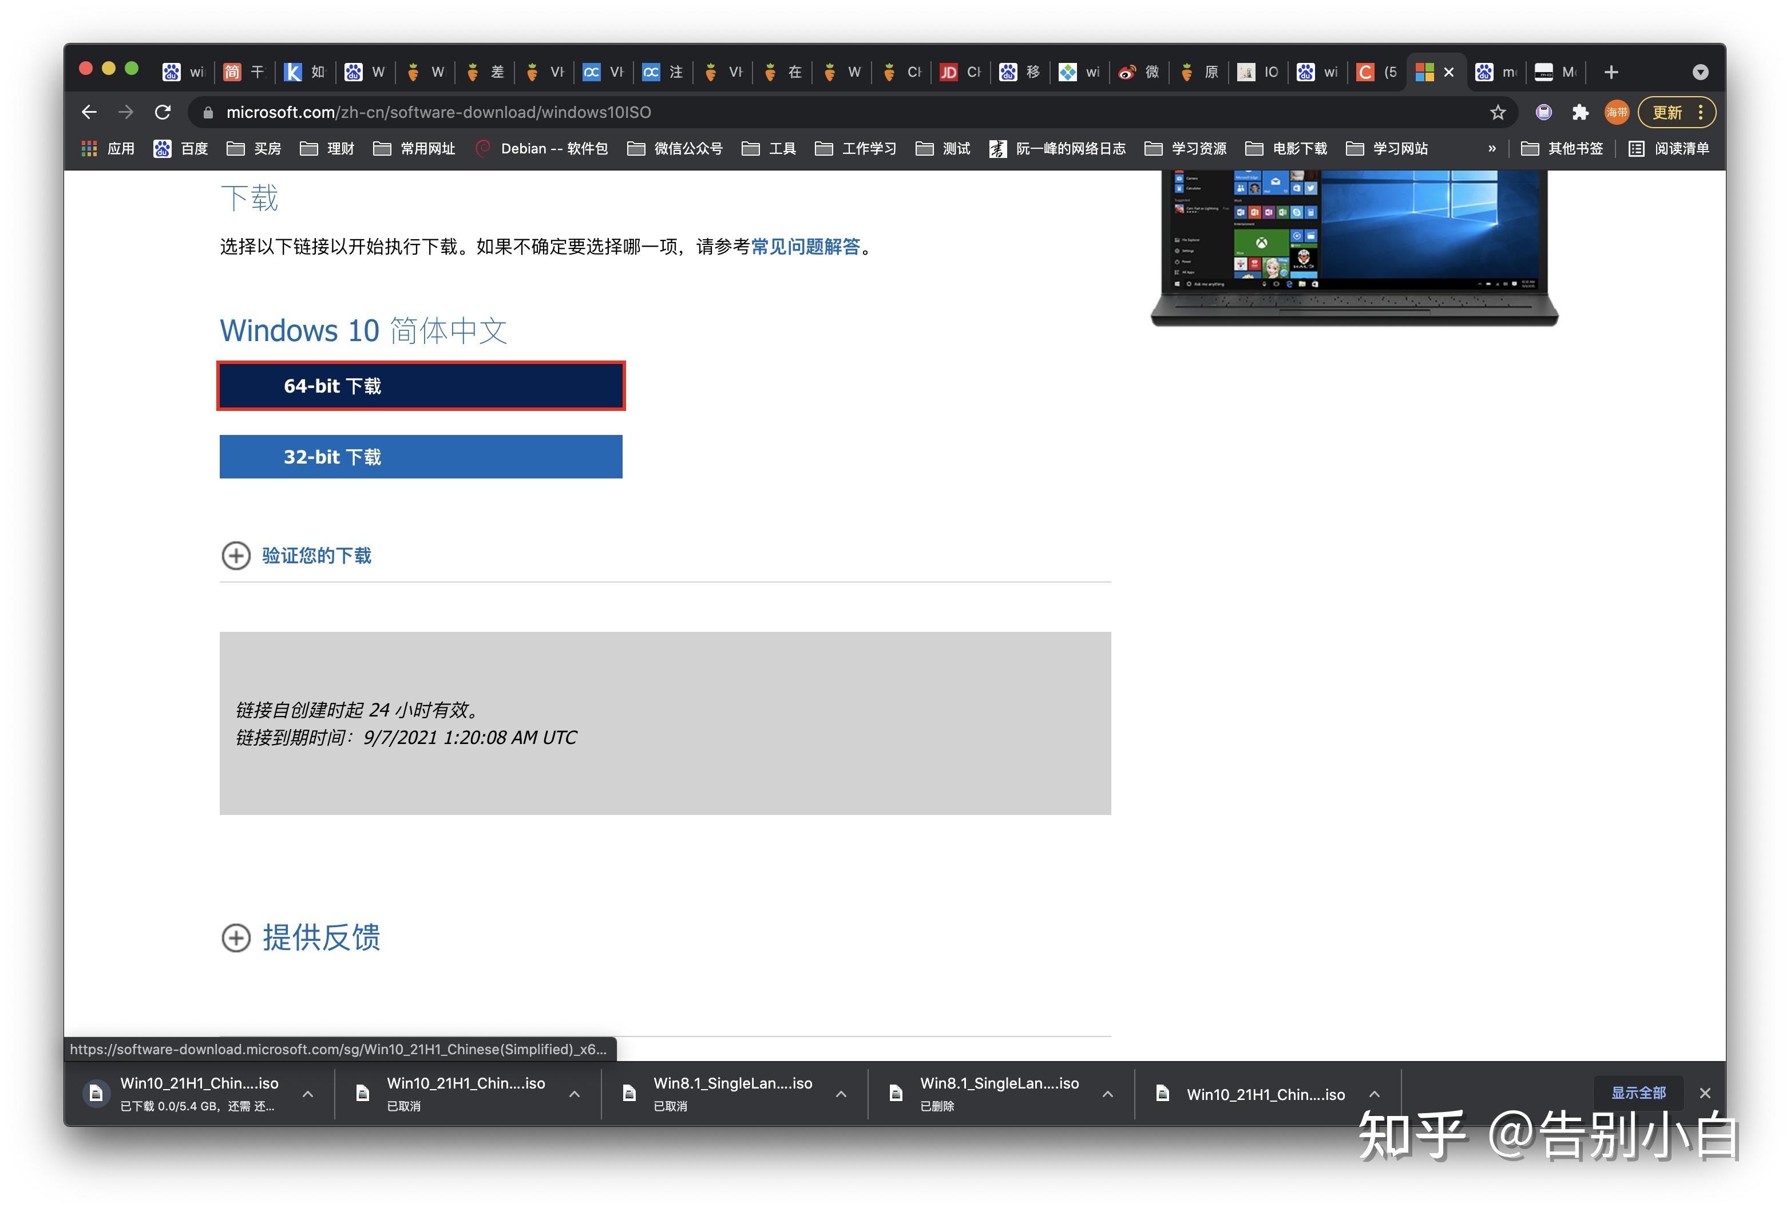Viewport: 1790px width, 1211px height.
Task: Open the 阅读清单 reading list
Action: [x=1668, y=149]
